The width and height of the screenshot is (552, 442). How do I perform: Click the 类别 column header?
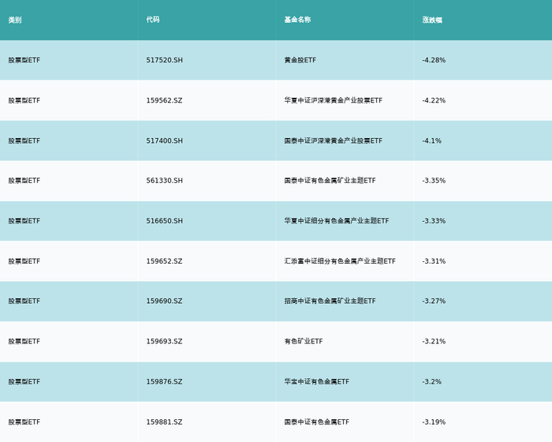click(15, 20)
